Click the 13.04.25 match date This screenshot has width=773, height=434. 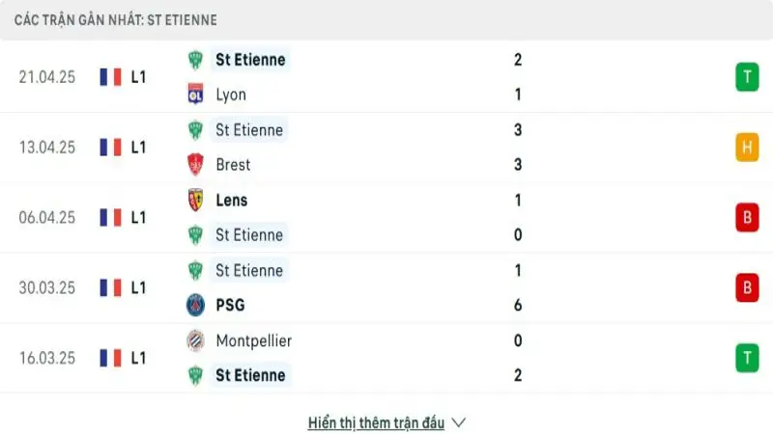tap(46, 148)
